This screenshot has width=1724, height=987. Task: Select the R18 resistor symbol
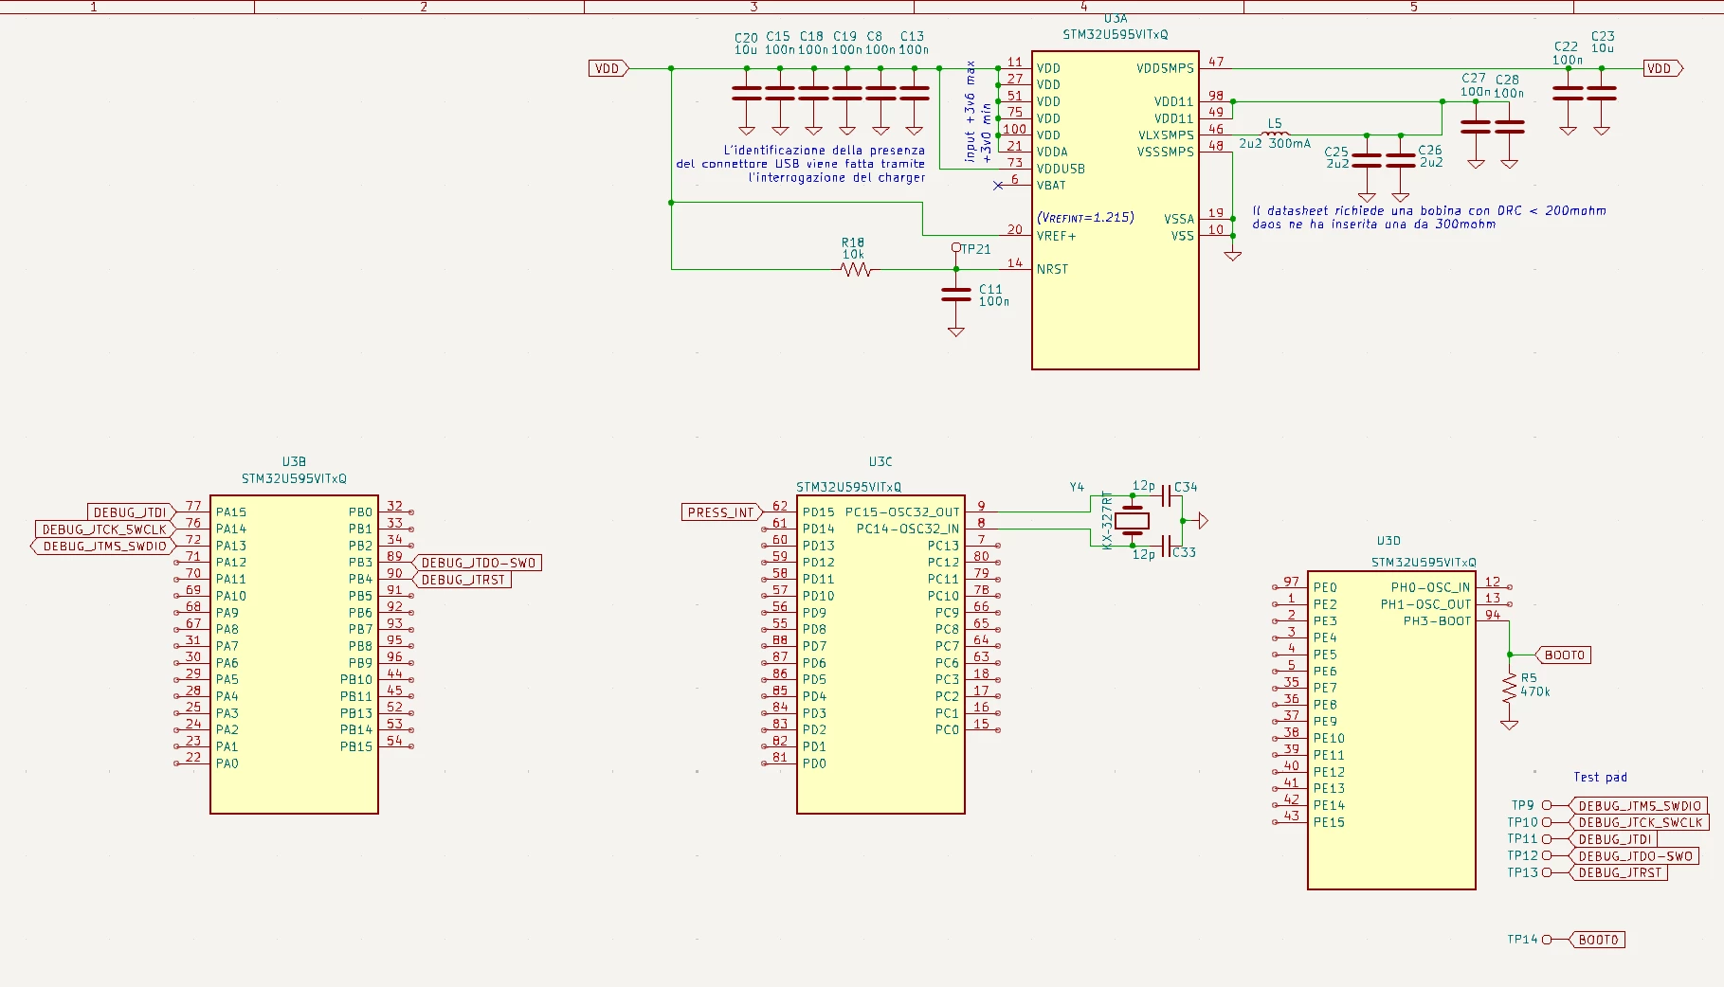(x=856, y=270)
